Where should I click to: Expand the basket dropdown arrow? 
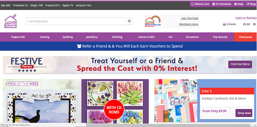[x=254, y=24]
